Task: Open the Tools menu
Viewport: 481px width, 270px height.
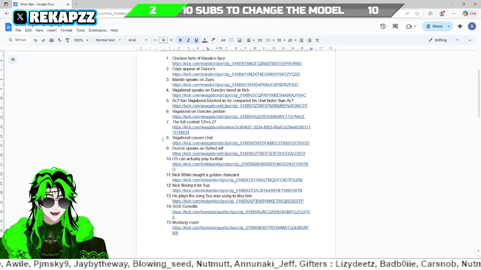Action: click(80, 30)
